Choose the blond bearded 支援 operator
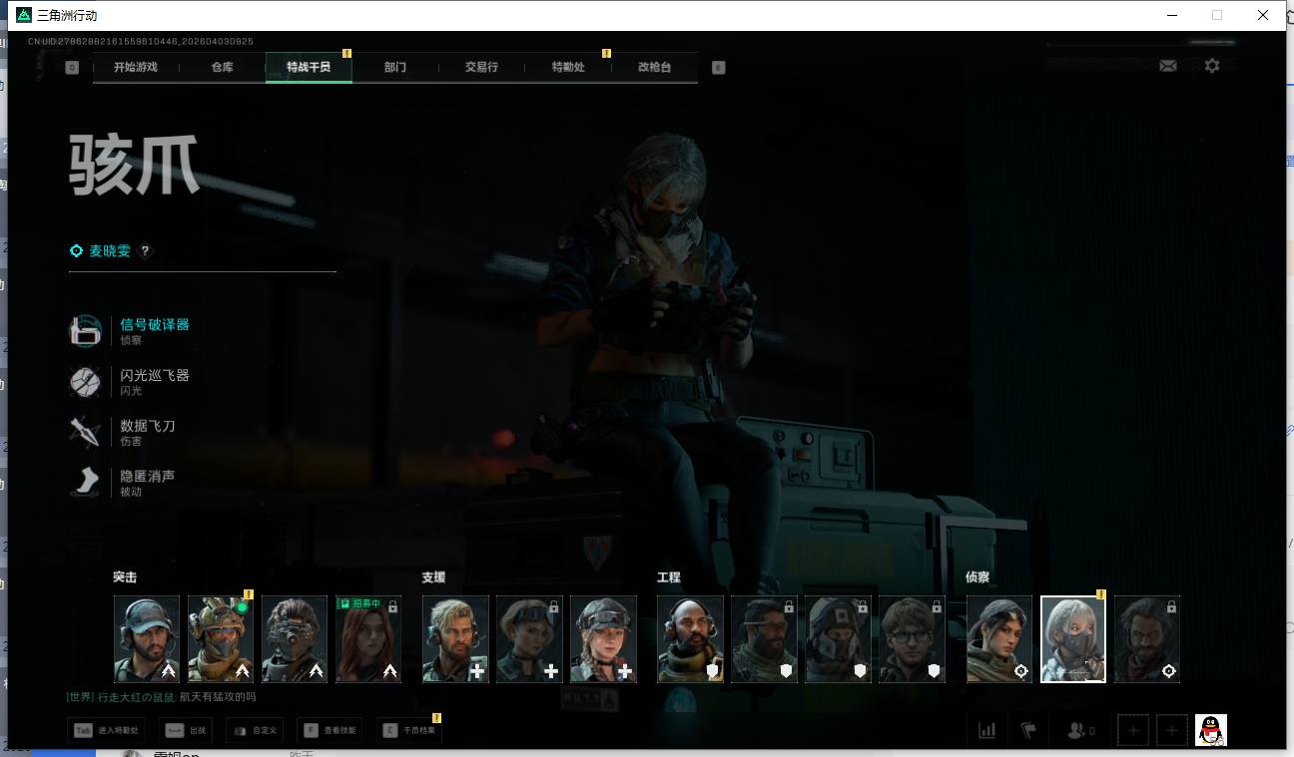The image size is (1294, 757). [455, 639]
